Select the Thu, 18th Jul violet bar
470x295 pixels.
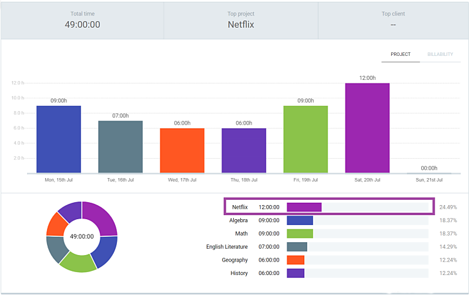pyautogui.click(x=244, y=150)
